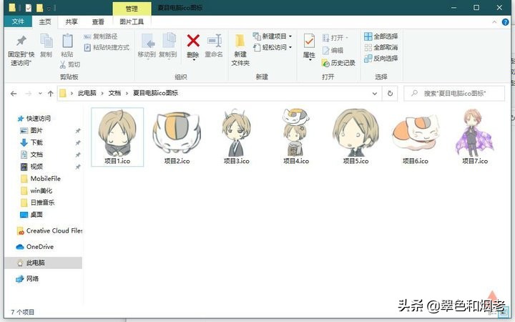This screenshot has height=322, width=515.
Task: Click Cut (剪切) scissors icon
Action: pos(63,64)
